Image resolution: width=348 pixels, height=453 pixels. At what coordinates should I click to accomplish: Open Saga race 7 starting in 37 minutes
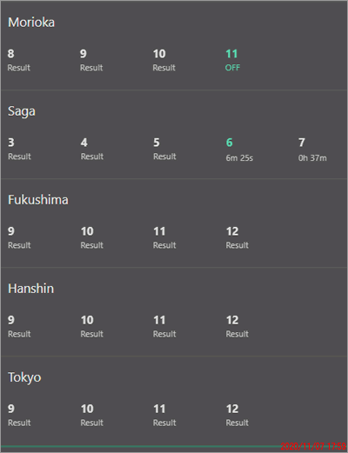click(x=312, y=150)
